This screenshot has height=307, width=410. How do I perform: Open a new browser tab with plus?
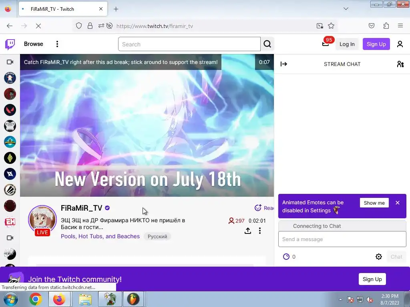tap(116, 9)
